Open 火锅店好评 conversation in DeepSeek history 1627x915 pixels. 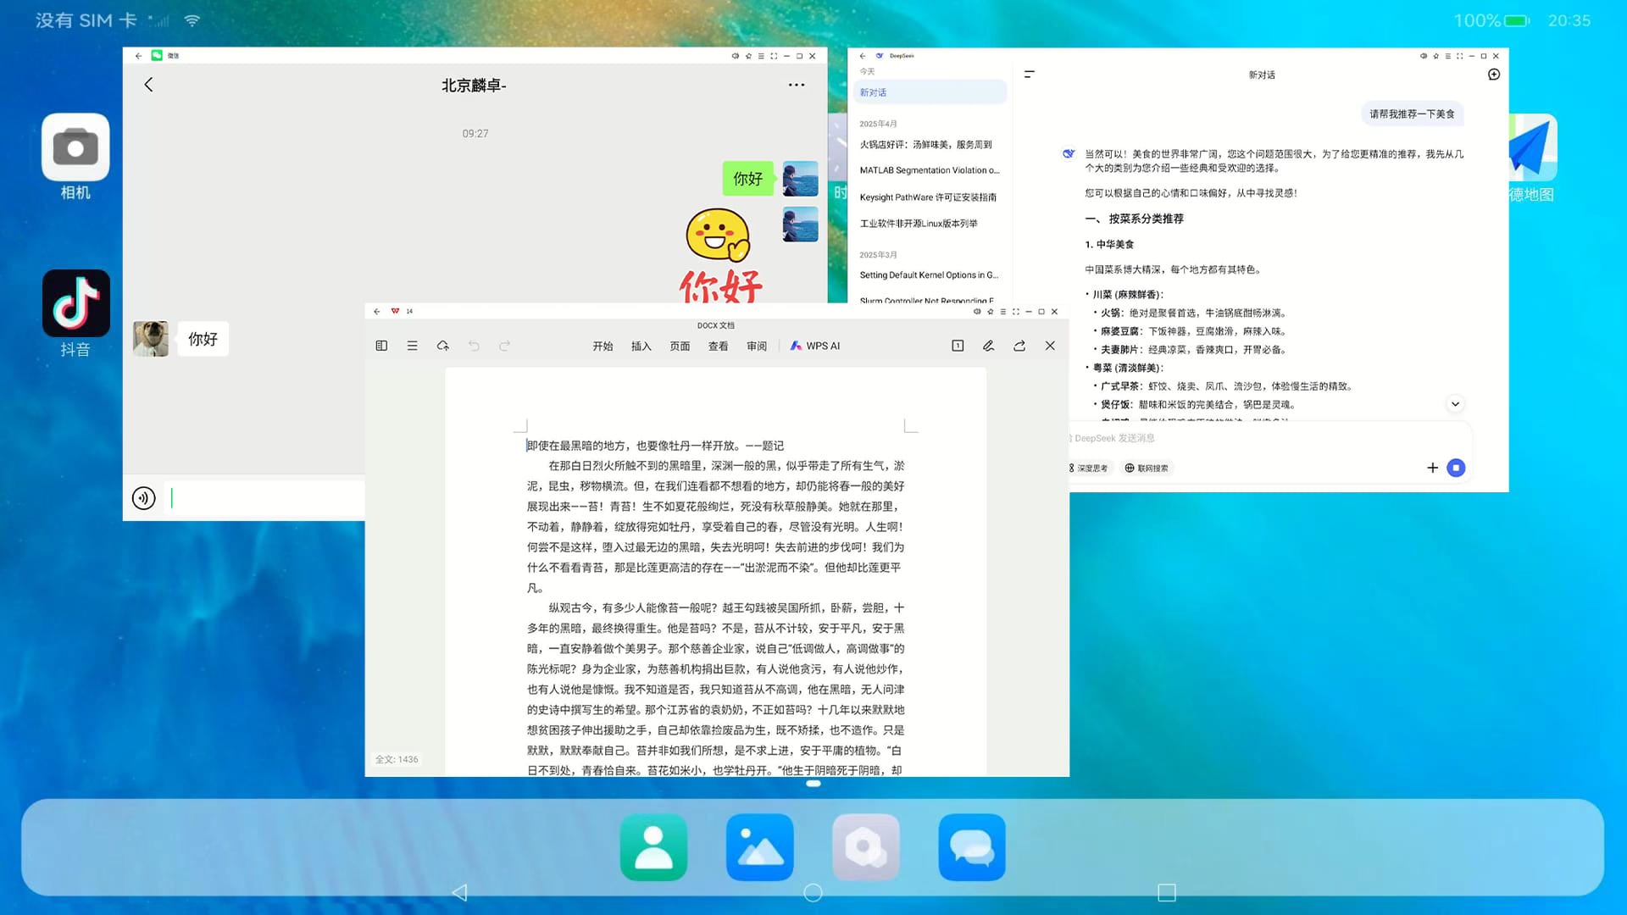[x=925, y=145]
